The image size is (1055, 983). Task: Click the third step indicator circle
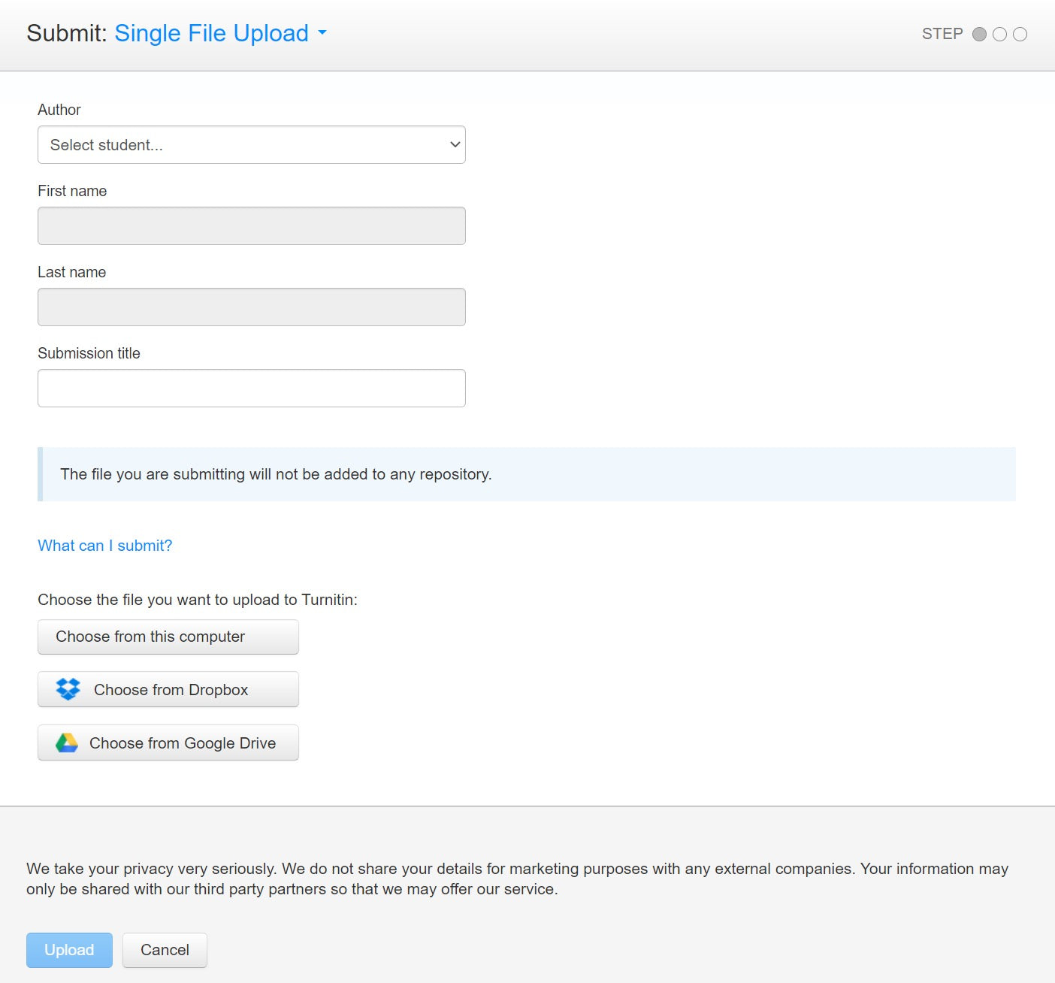[1020, 35]
